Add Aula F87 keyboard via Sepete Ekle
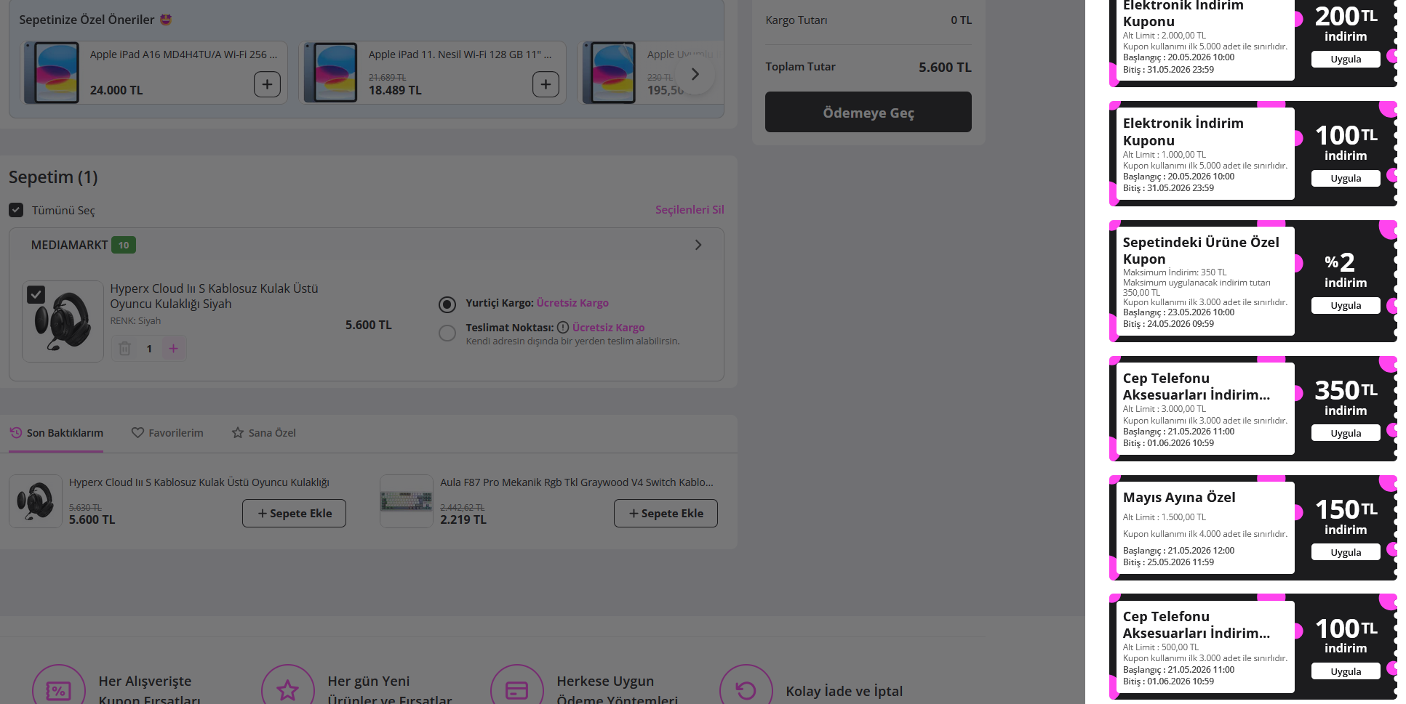Viewport: 1406px width, 704px height. [x=666, y=513]
